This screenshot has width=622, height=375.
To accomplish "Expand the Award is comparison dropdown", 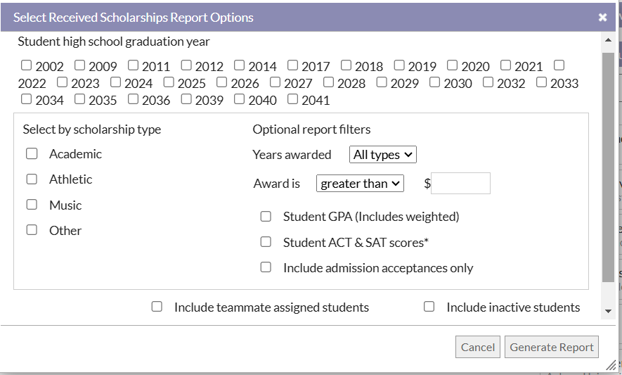I will 360,184.
